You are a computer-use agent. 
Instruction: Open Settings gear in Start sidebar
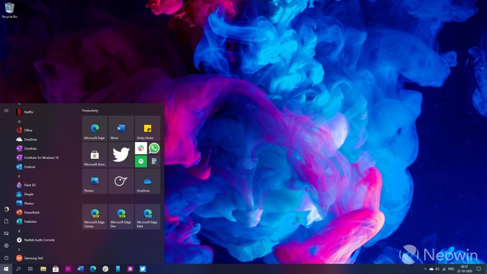tap(6, 245)
